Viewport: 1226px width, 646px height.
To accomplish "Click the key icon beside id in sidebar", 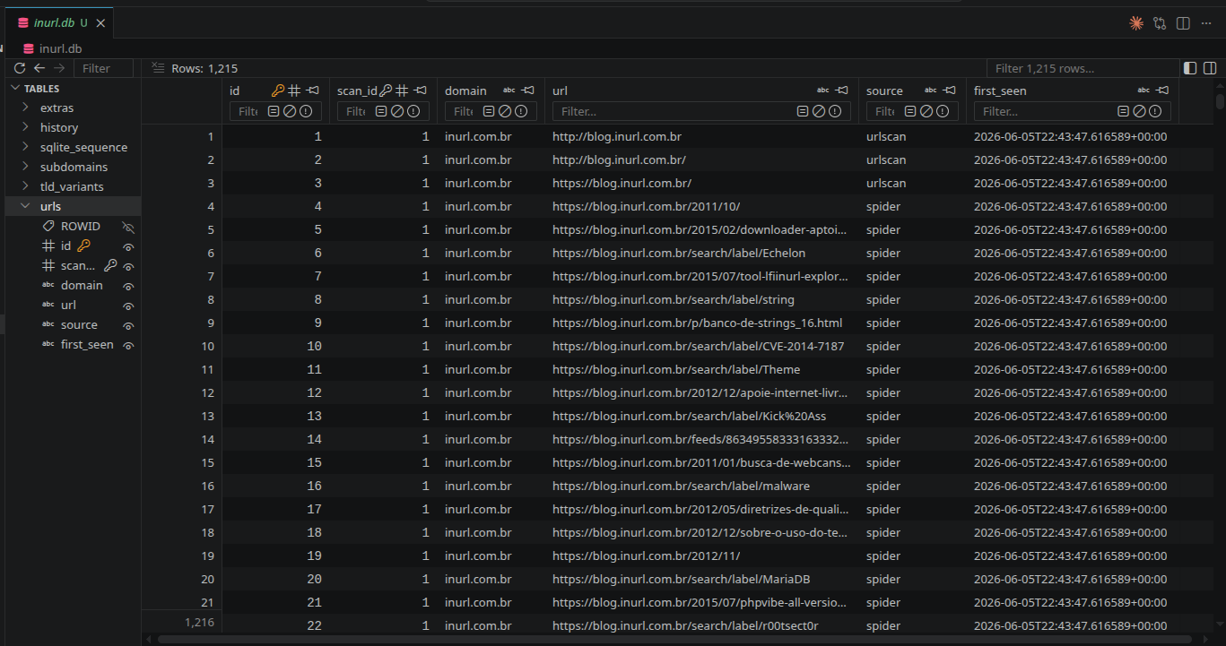I will [83, 245].
